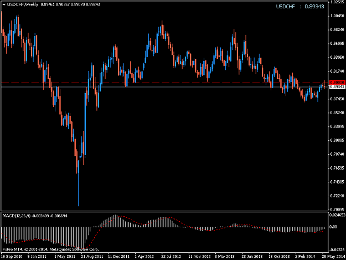Click the 0.98240 price axis label
346x260 pixels.
click(x=337, y=29)
